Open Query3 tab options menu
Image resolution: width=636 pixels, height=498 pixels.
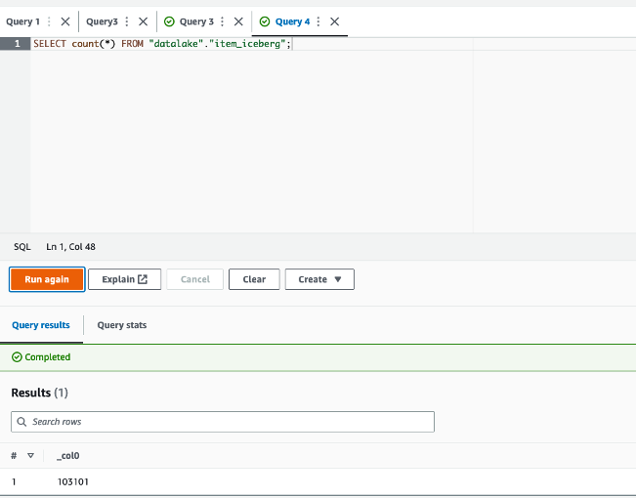click(127, 21)
